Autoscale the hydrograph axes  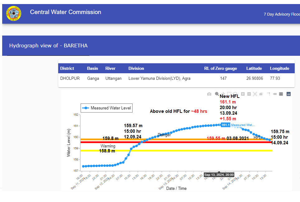[x=255, y=94]
